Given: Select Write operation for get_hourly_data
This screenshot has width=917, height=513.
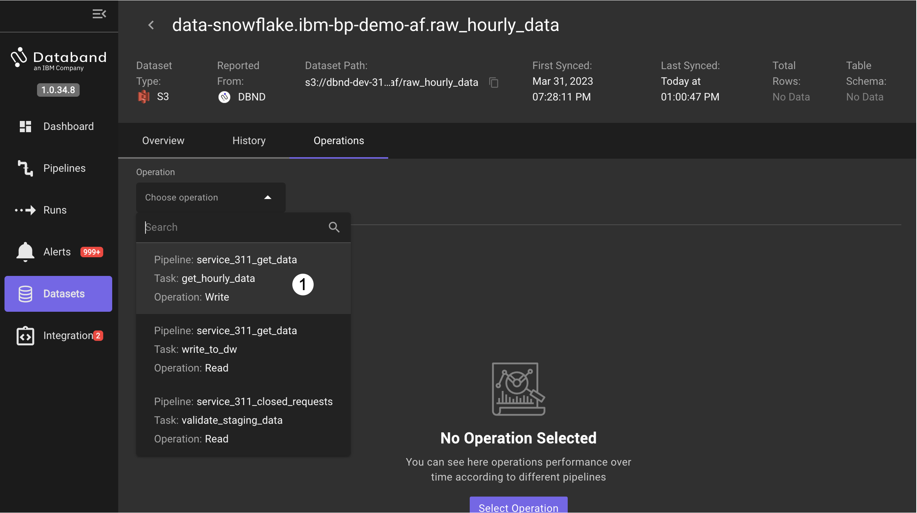Looking at the screenshot, I should tap(244, 277).
